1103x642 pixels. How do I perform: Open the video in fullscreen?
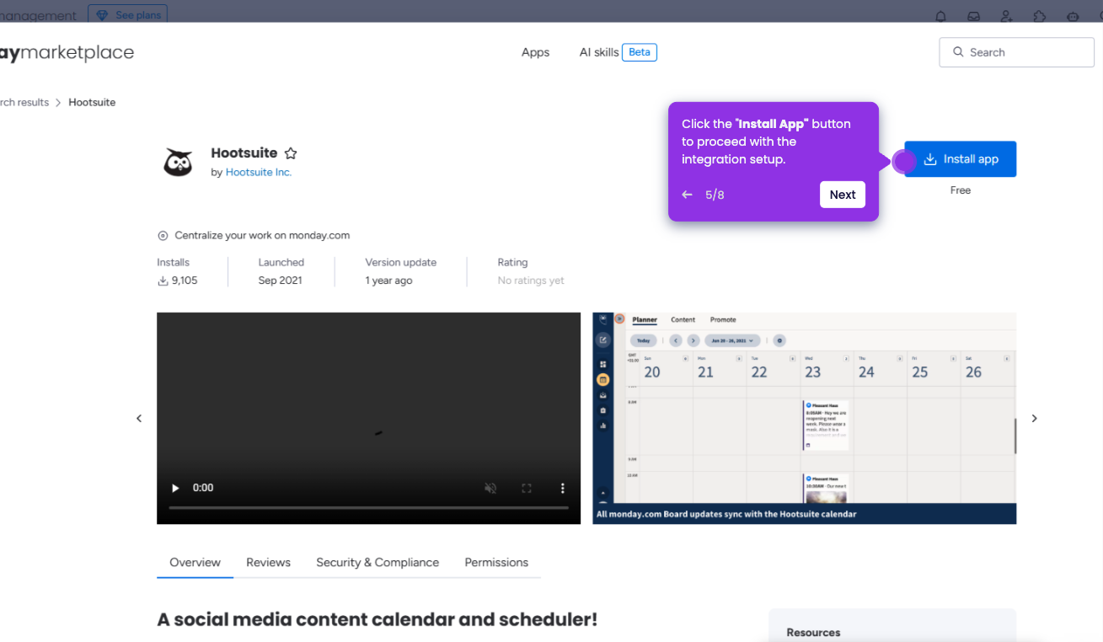click(x=527, y=488)
